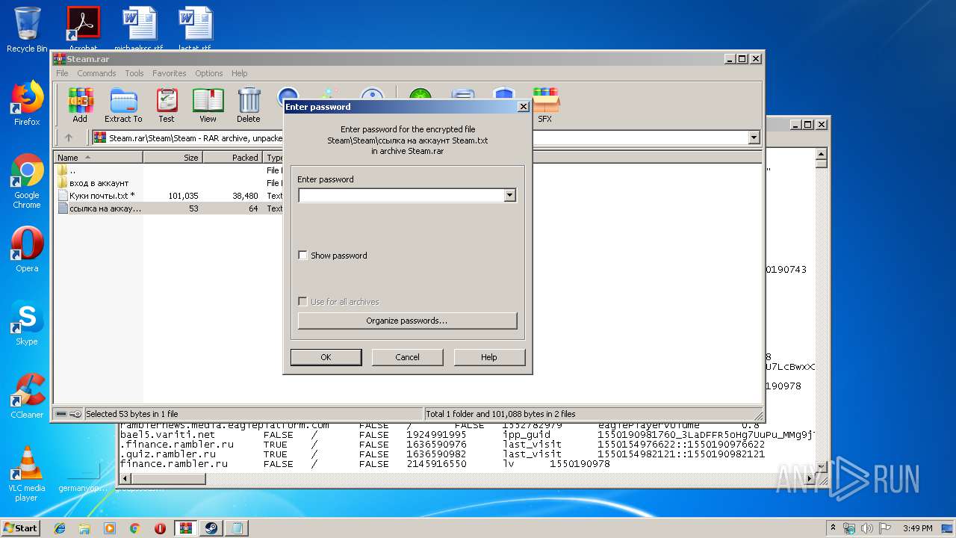Close the Enter password dialog

point(523,107)
